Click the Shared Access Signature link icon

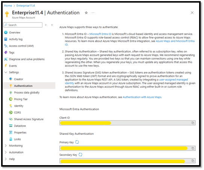click(x=11, y=119)
